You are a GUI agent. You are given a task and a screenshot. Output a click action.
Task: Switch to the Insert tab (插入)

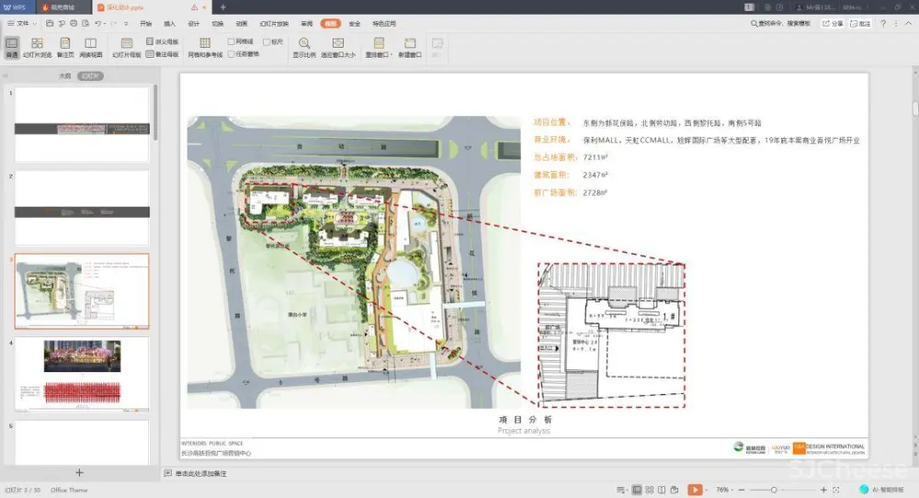pyautogui.click(x=169, y=23)
